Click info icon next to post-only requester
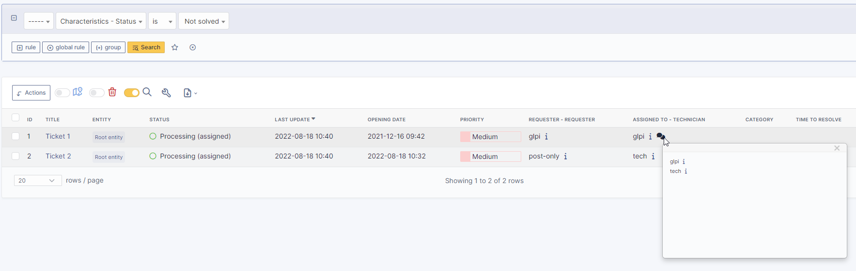 click(565, 156)
